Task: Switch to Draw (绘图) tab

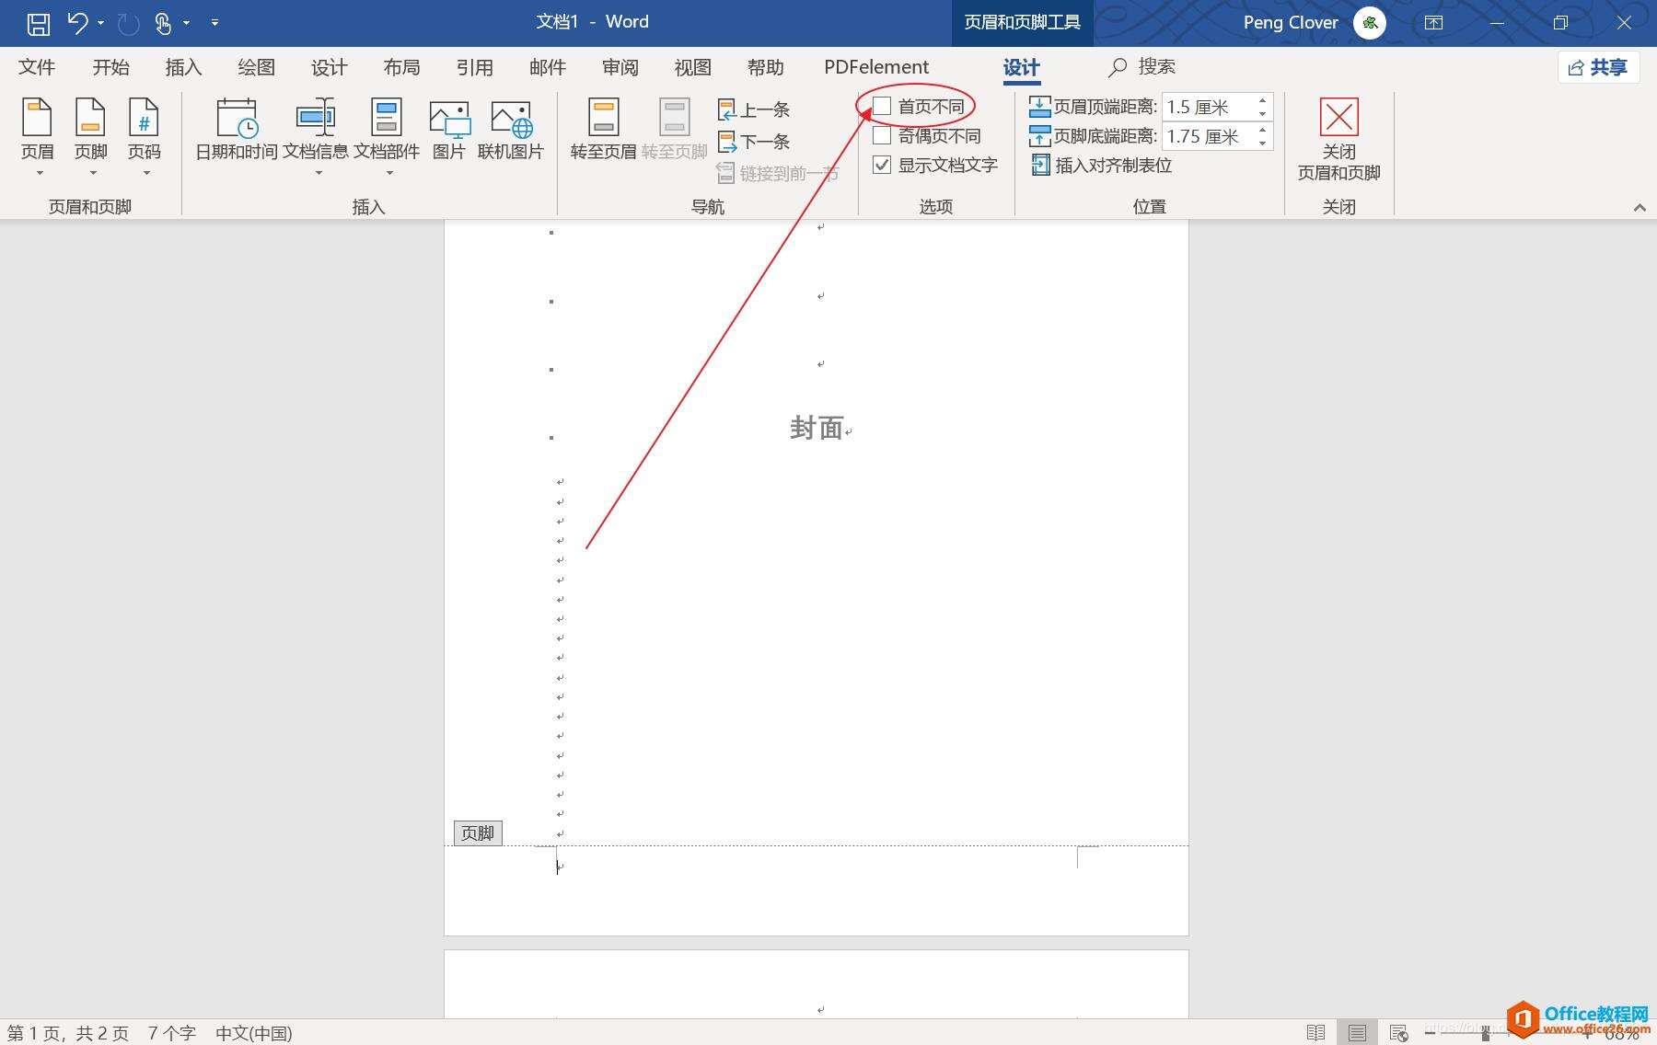Action: [256, 67]
